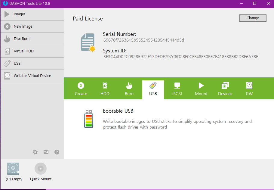Open help question mark icon
The image size is (274, 190).
[57, 152]
